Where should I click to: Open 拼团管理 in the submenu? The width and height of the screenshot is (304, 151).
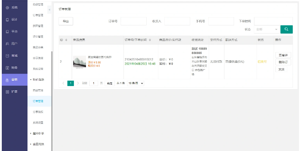point(38,26)
